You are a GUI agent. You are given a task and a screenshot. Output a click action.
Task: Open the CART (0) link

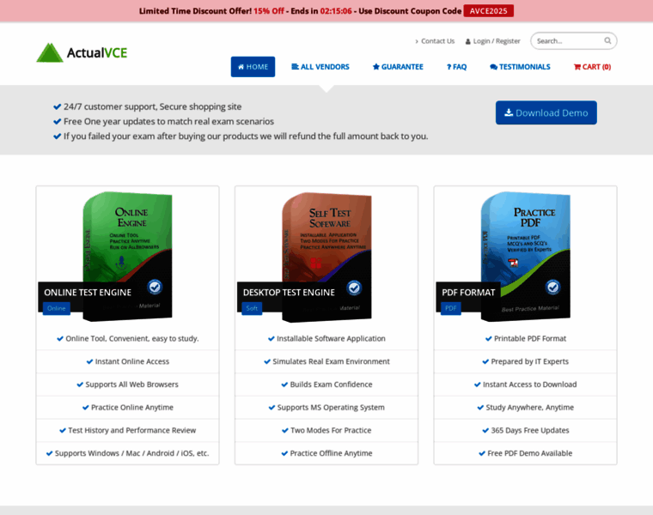(x=592, y=67)
